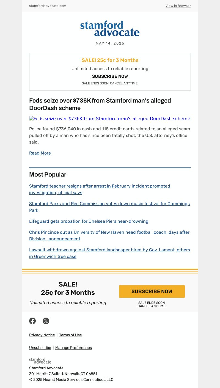Click the top SUBSCRIBE NOW link
Screen dimensions: 220x388
(x=110, y=76)
